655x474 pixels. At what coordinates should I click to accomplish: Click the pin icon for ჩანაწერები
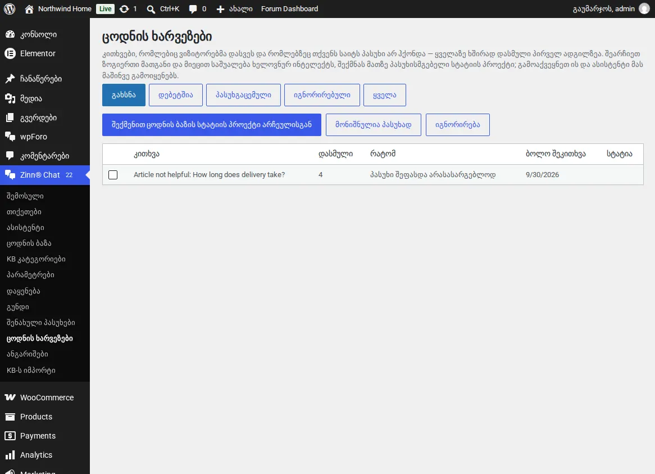pos(10,79)
